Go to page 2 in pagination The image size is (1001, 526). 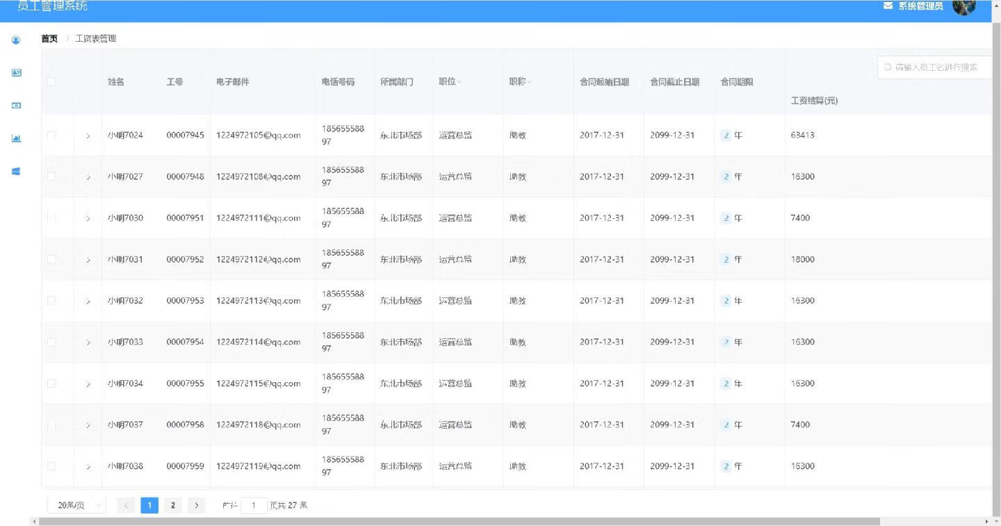coord(172,505)
